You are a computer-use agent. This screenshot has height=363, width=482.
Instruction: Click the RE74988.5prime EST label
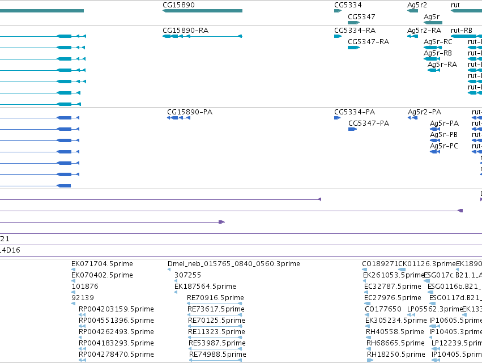tap(217, 355)
